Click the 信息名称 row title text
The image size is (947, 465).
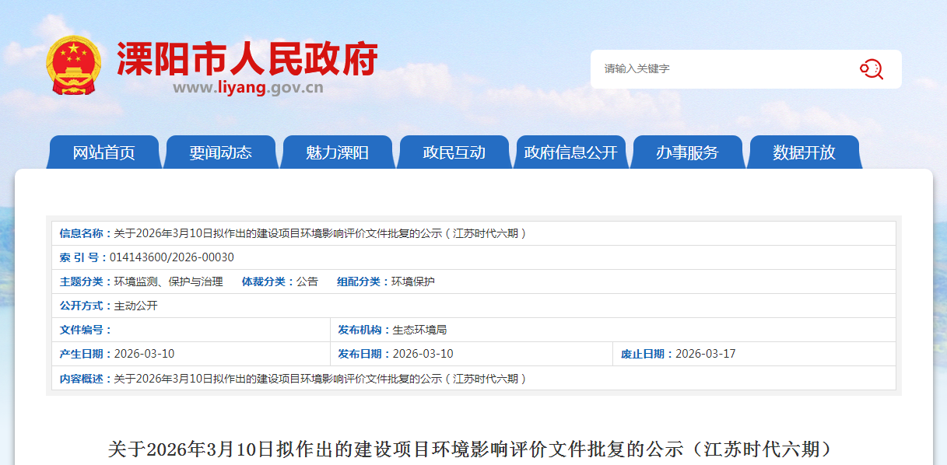coord(321,233)
